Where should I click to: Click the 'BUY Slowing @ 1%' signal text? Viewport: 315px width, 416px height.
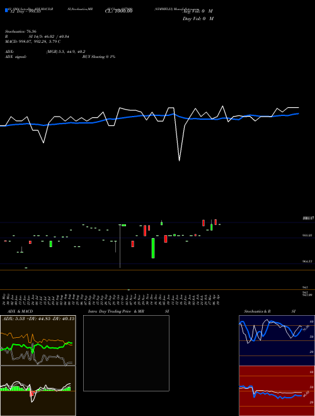[99, 57]
